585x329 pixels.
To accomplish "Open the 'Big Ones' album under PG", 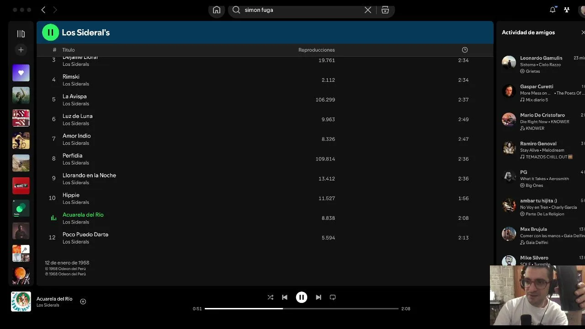I will pos(534,186).
